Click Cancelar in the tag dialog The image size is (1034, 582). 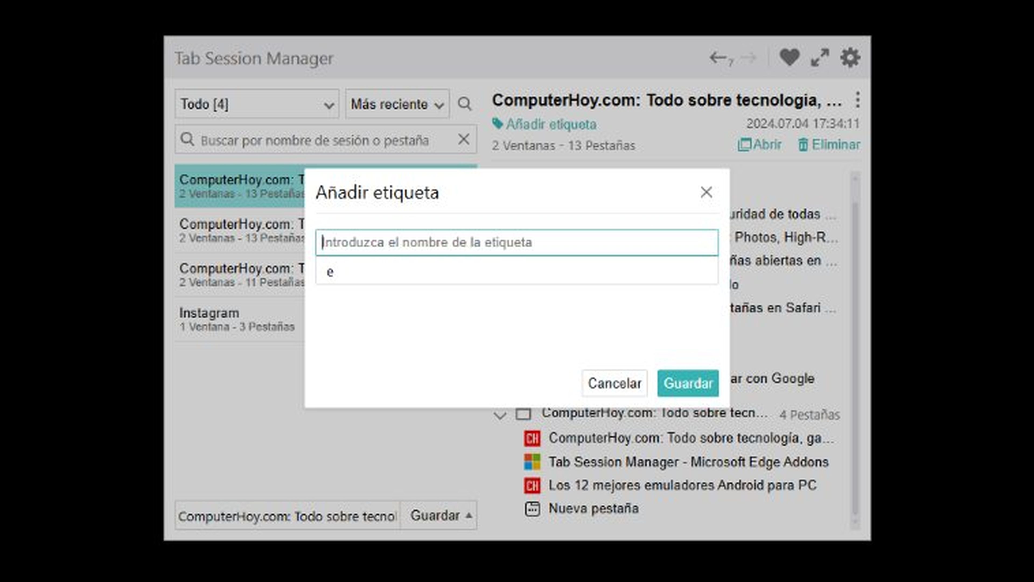point(614,383)
